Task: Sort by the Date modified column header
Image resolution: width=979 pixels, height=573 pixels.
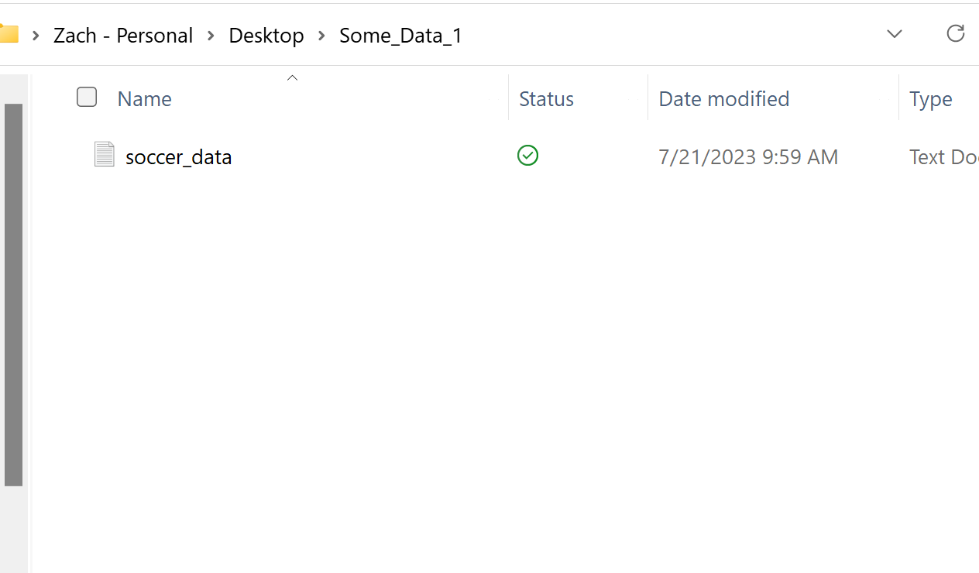Action: [723, 99]
